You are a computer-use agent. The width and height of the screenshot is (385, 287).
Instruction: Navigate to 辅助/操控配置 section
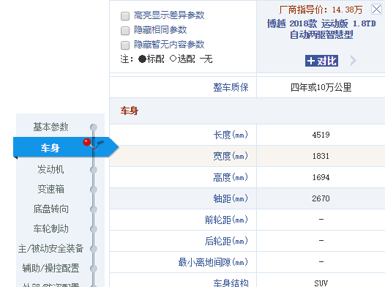(51, 268)
